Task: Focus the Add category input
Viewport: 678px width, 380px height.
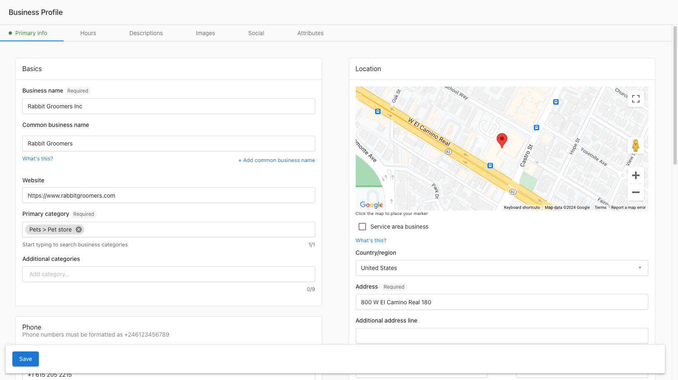Action: pyautogui.click(x=169, y=274)
